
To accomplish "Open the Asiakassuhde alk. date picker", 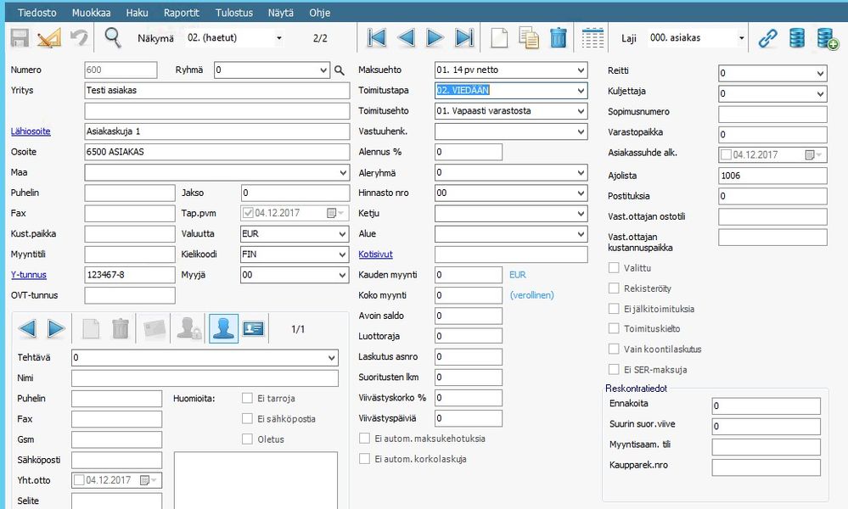I will point(813,155).
